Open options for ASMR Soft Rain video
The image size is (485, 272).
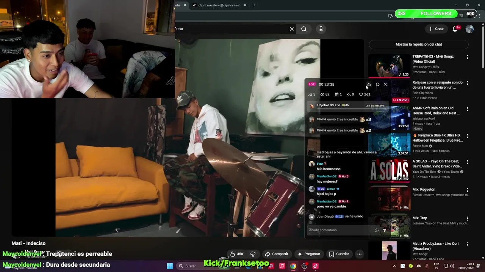[x=468, y=108]
